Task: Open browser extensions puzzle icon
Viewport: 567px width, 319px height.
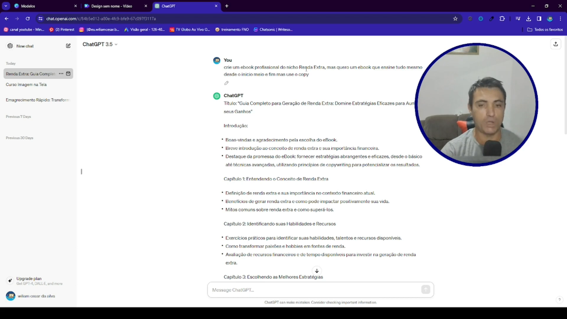Action: [x=502, y=19]
